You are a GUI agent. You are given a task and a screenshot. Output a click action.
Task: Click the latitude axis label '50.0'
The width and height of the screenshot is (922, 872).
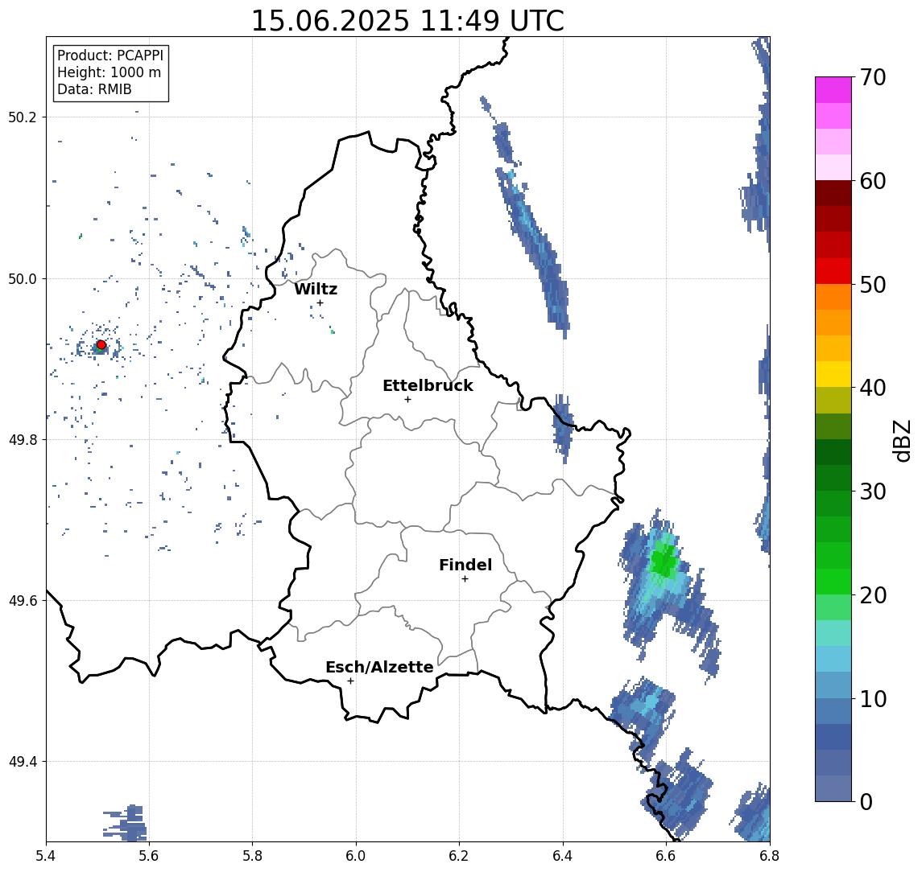[23, 279]
